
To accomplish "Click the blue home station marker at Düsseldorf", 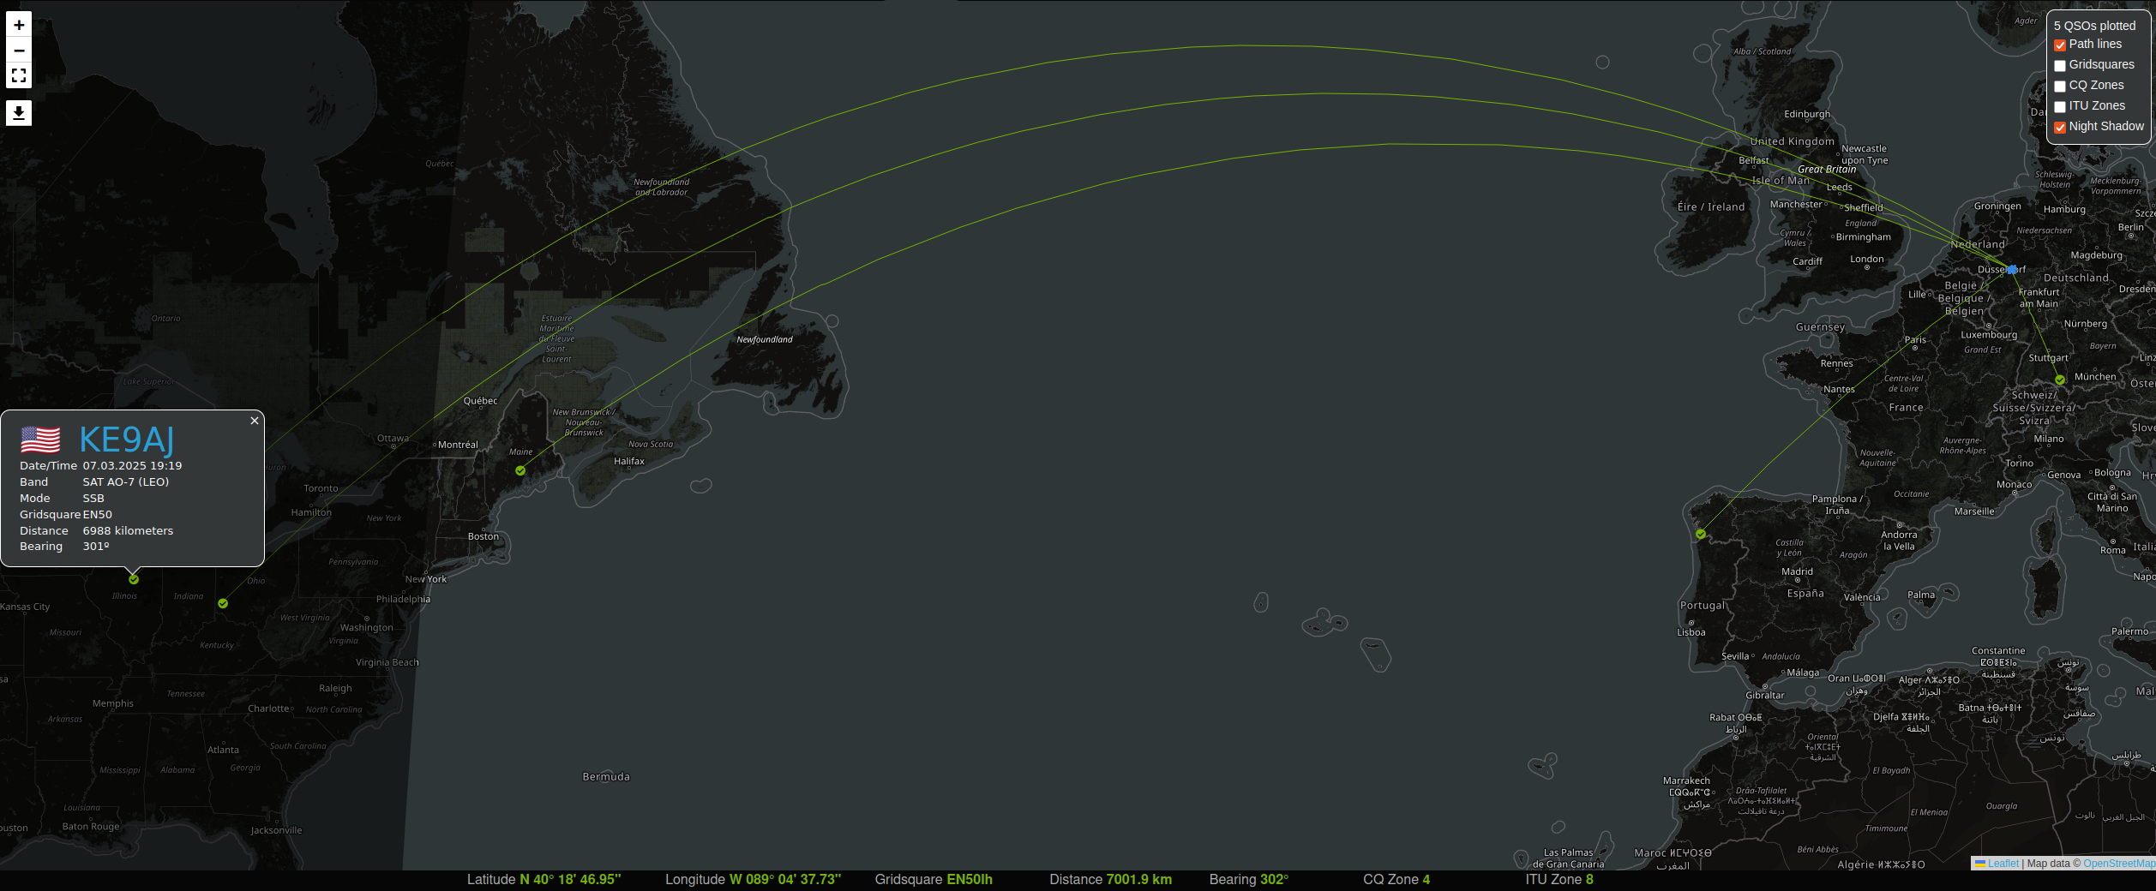I will tap(2011, 269).
